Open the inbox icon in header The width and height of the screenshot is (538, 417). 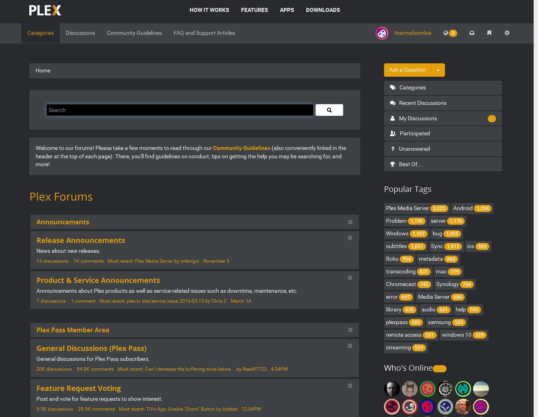(x=471, y=33)
